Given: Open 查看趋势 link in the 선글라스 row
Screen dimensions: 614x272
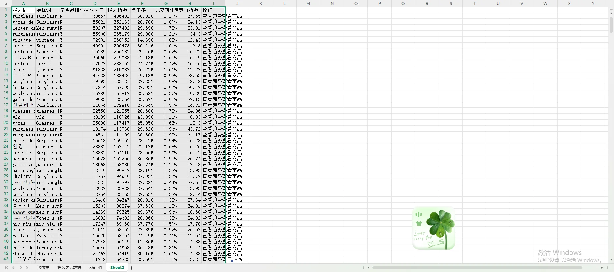Looking at the screenshot, I should click(212, 105).
